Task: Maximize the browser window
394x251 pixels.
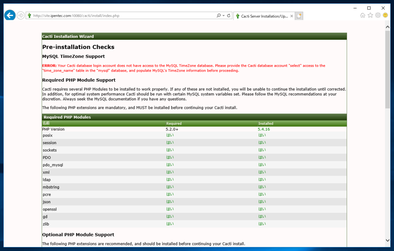Action: tap(369, 8)
